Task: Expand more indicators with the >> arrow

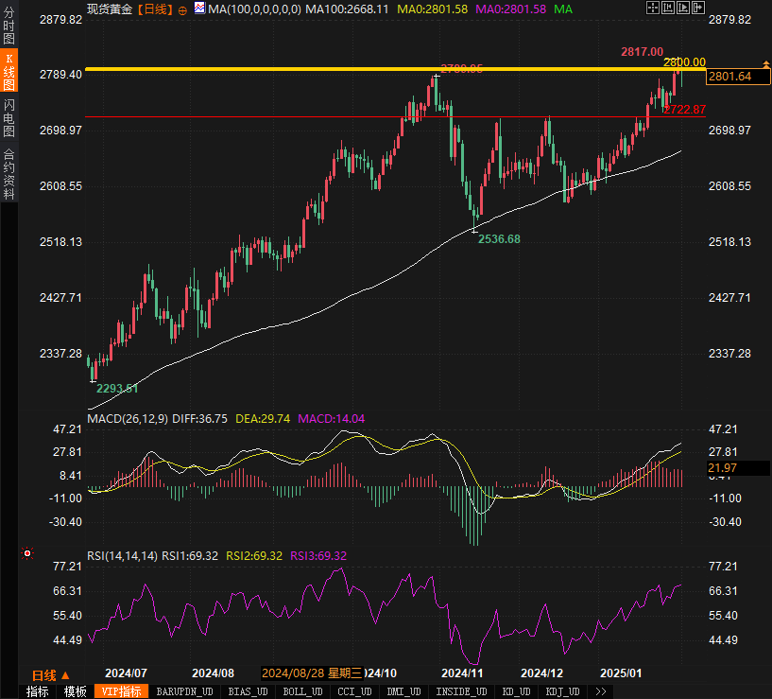Action: point(601,691)
